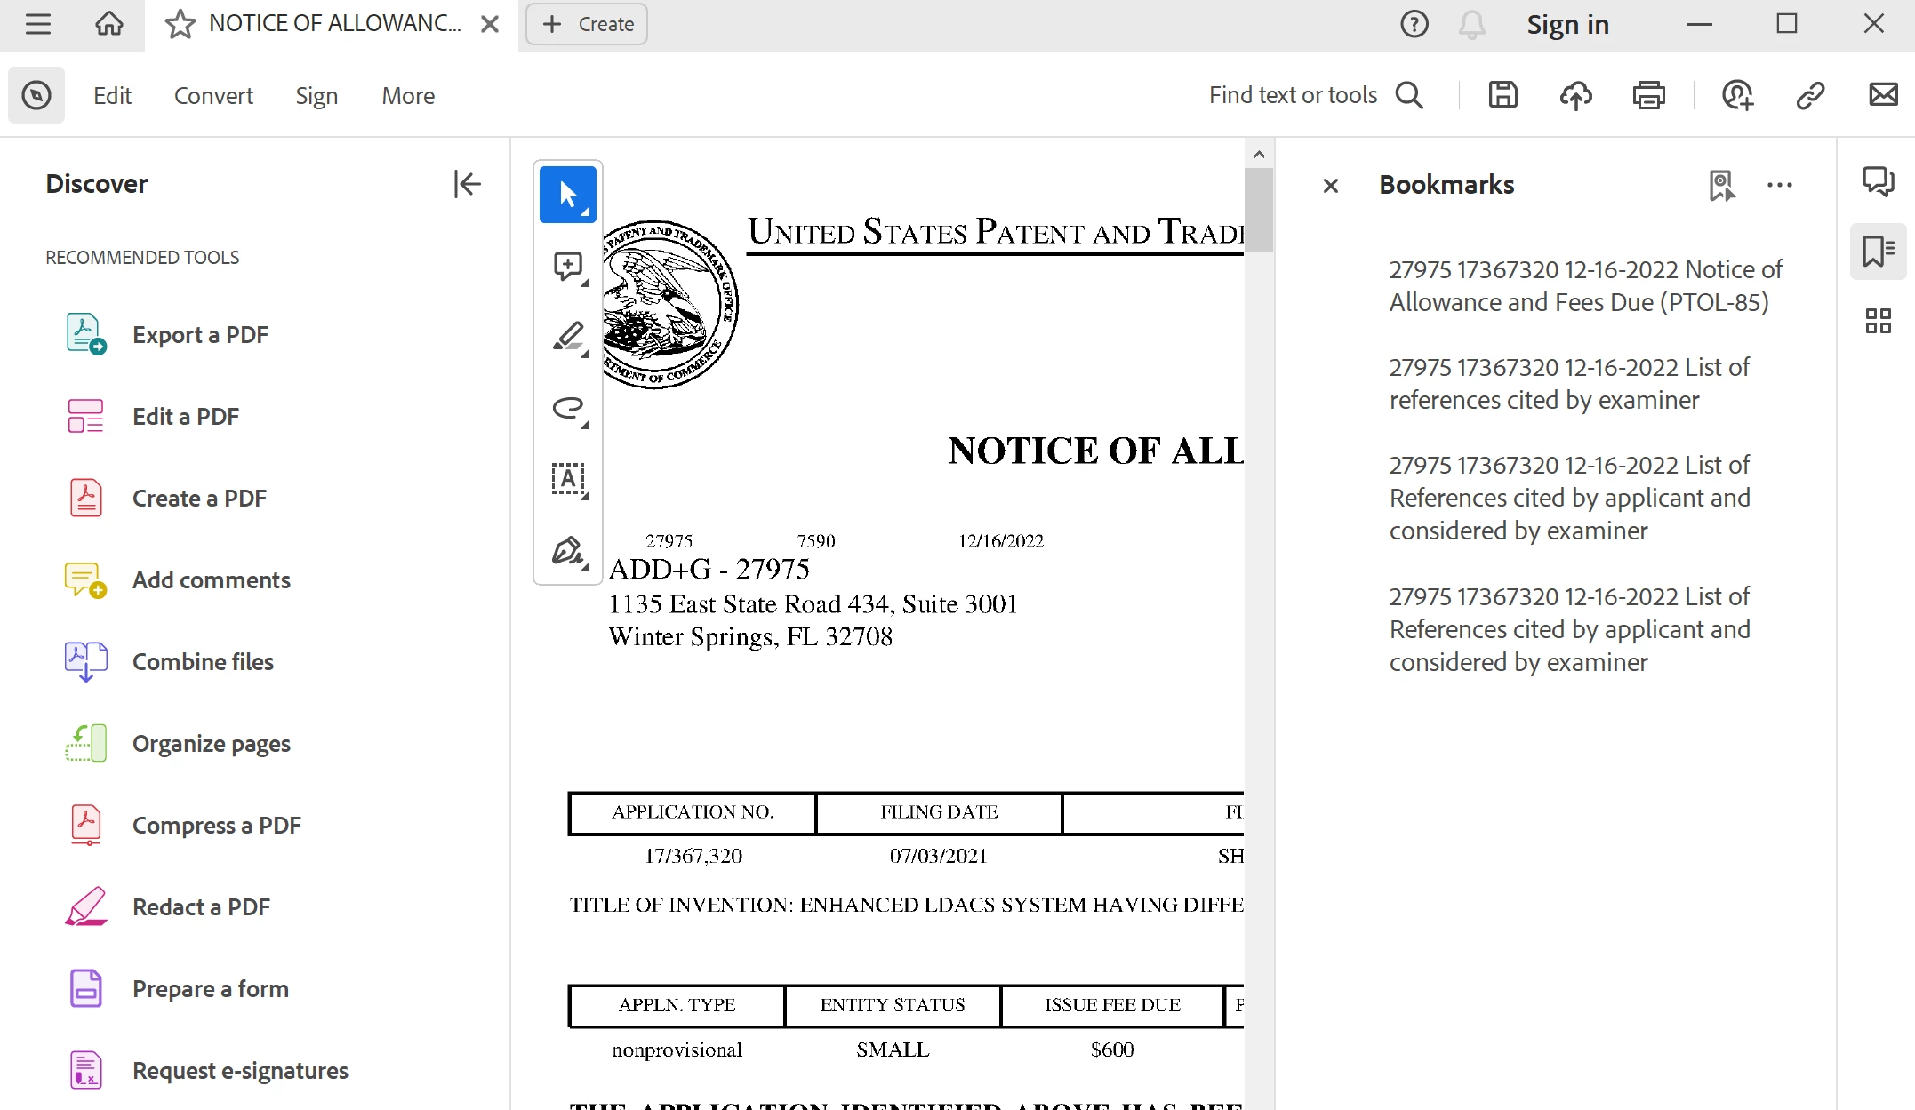The width and height of the screenshot is (1915, 1110).
Task: Click the add comment tool icon
Action: point(567,266)
